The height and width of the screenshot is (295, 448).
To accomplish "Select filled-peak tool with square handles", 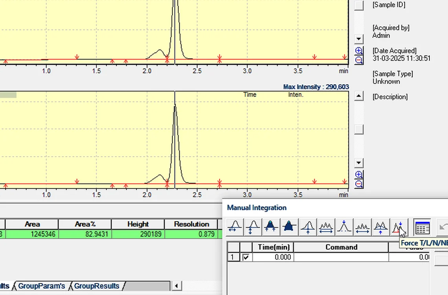I will tap(289, 227).
